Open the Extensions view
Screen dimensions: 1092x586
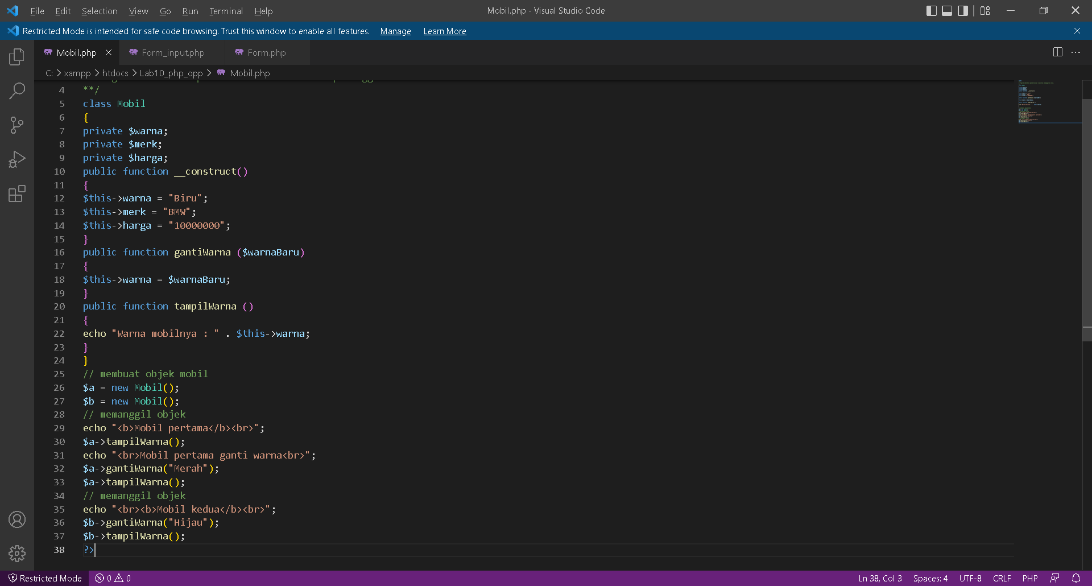(x=16, y=193)
